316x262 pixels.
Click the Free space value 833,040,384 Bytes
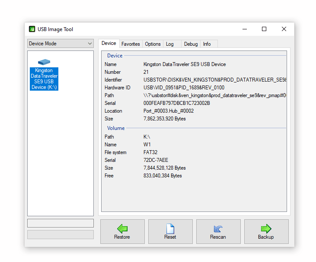pyautogui.click(x=163, y=176)
